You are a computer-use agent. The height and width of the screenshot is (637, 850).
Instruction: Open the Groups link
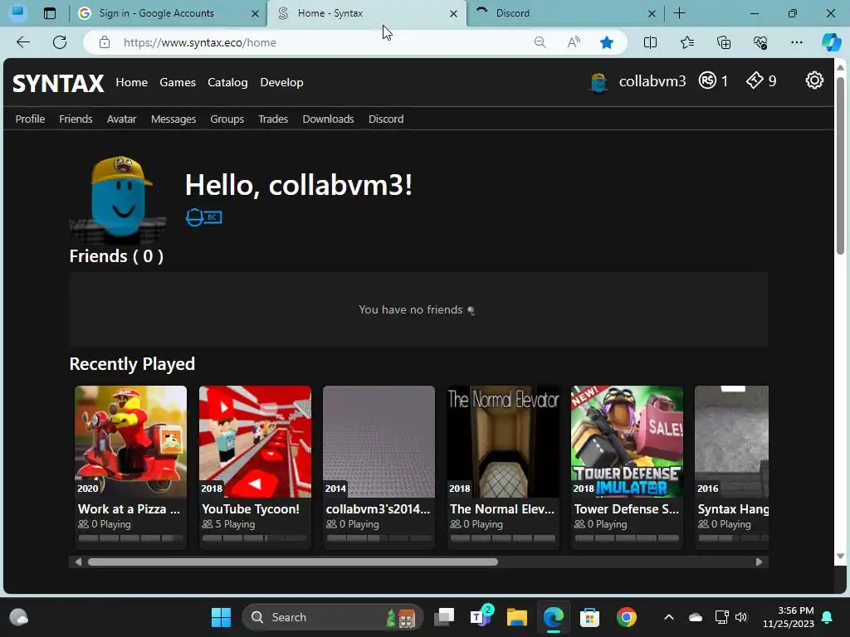click(x=227, y=119)
